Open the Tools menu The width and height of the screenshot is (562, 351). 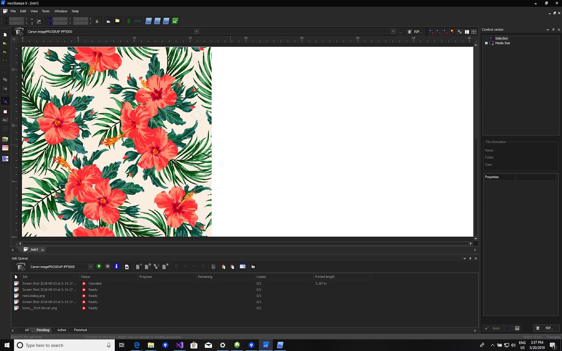45,11
